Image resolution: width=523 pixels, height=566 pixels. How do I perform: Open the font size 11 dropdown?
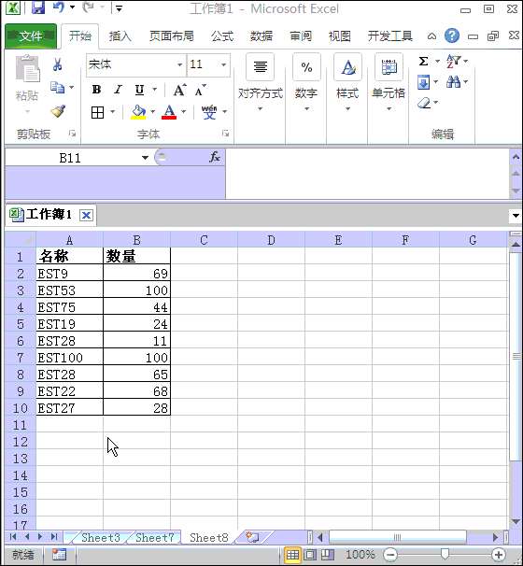tap(224, 65)
